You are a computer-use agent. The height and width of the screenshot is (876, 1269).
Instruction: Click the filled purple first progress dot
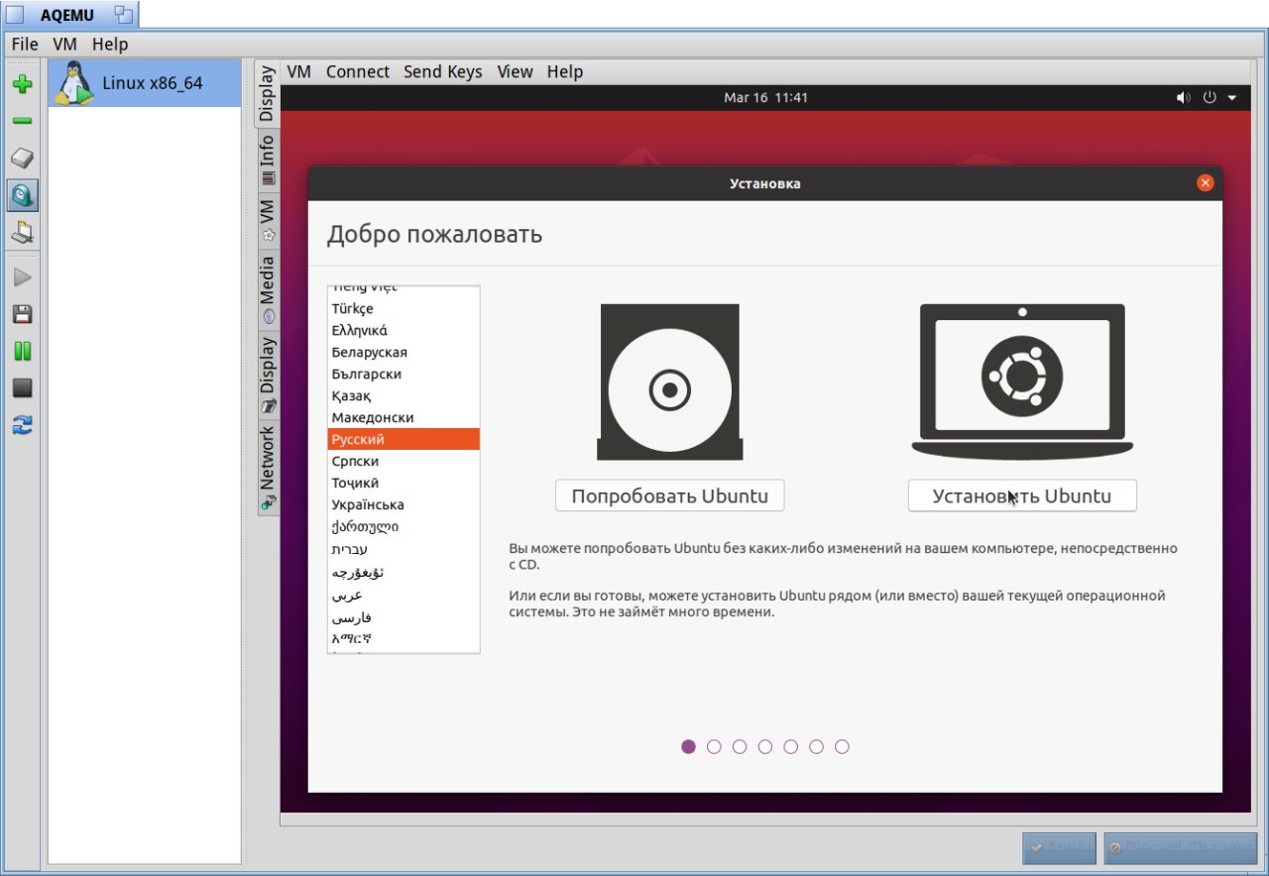pyautogui.click(x=688, y=747)
